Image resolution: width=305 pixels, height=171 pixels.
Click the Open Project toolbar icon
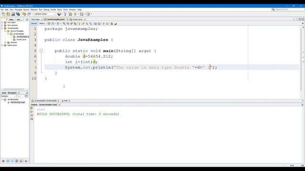[13, 14]
